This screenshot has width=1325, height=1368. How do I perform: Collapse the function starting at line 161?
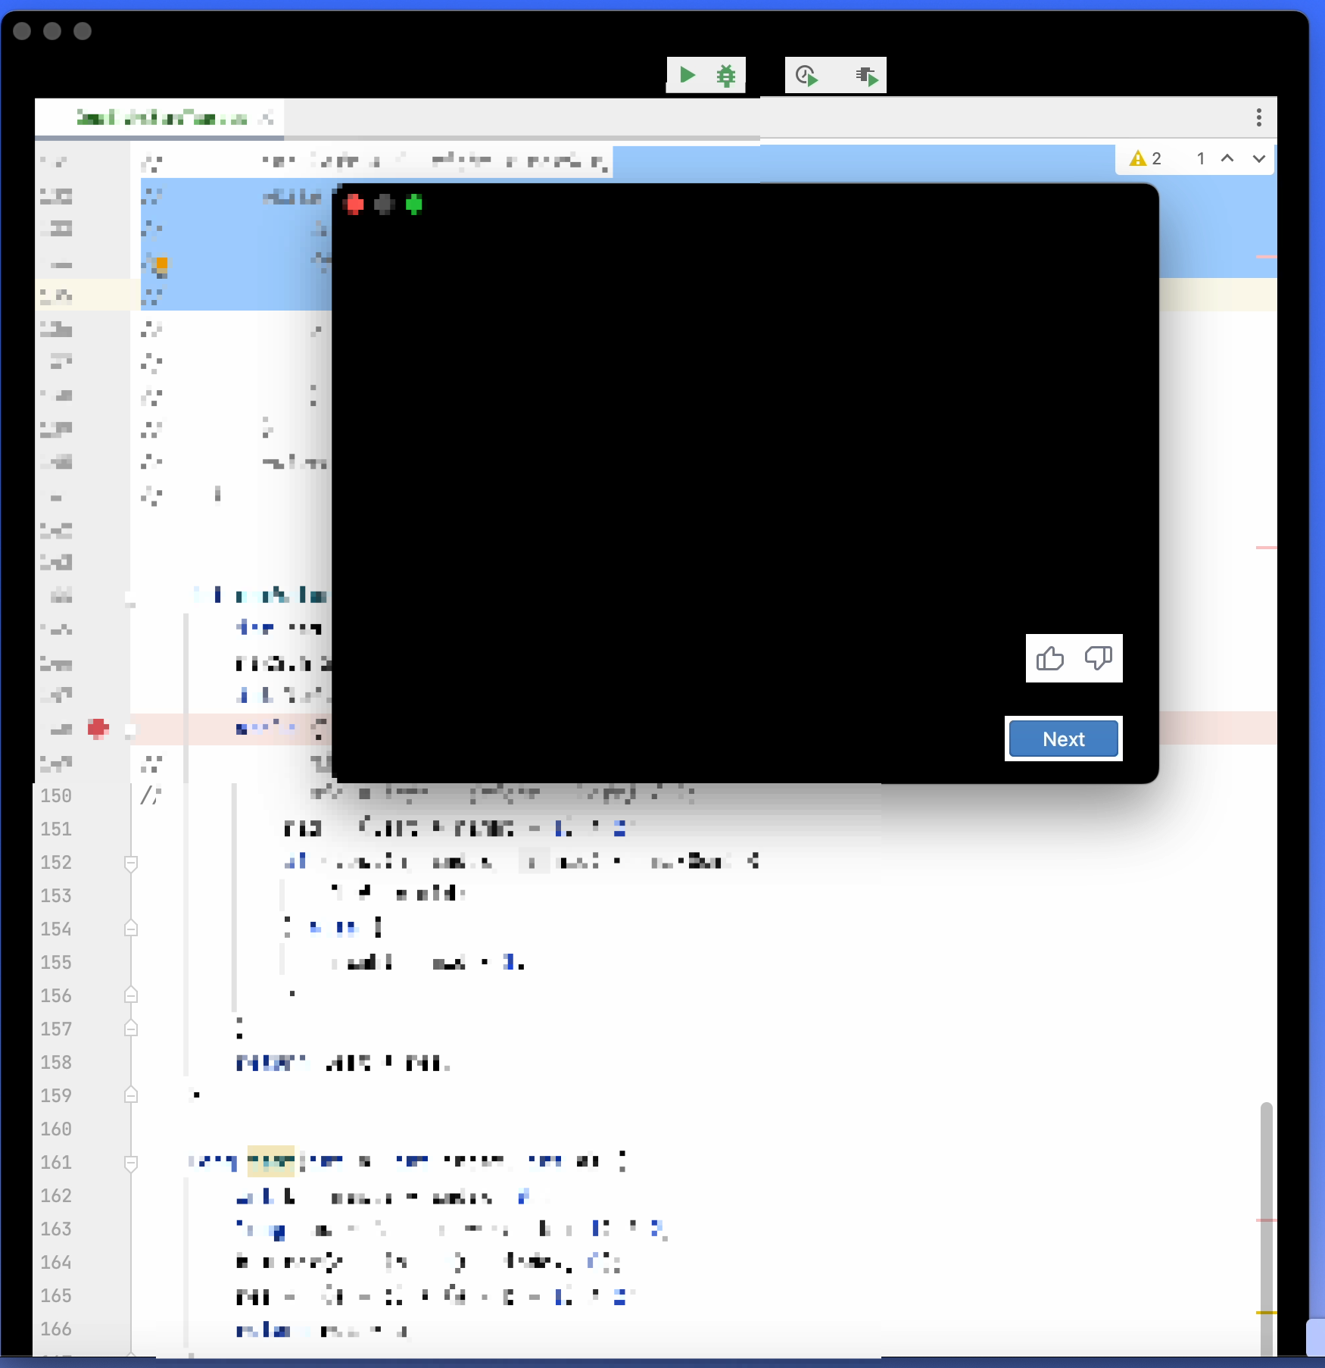(131, 1163)
